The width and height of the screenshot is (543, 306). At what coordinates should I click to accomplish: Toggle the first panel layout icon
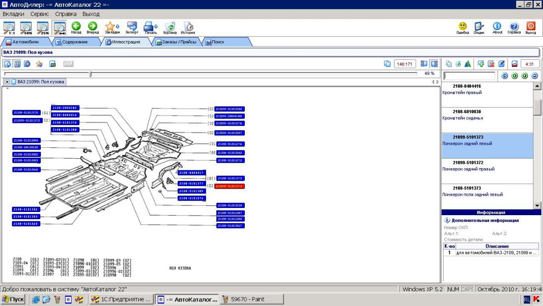[424, 64]
